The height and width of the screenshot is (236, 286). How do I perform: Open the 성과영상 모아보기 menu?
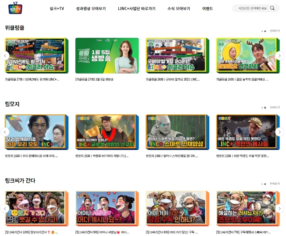coord(91,8)
